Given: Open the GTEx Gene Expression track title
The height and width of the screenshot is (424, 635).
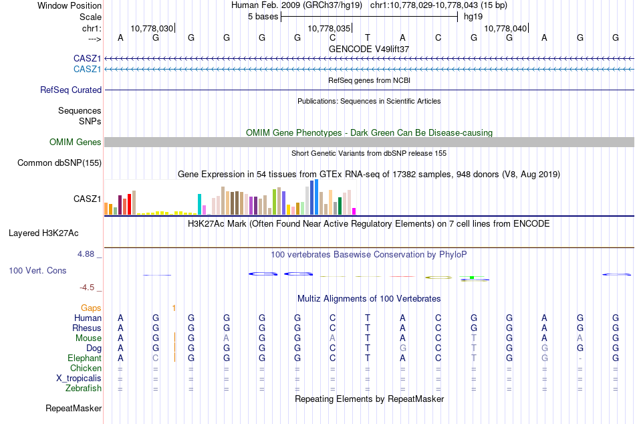Looking at the screenshot, I should (x=369, y=175).
